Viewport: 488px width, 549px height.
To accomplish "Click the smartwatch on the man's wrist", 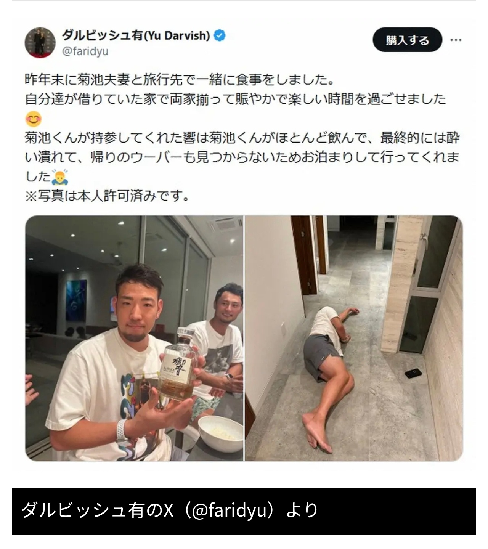I will pyautogui.click(x=122, y=430).
